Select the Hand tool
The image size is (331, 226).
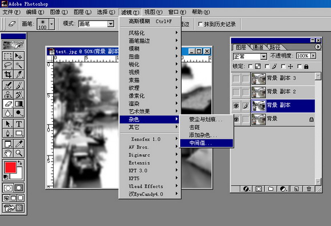click(x=8, y=153)
